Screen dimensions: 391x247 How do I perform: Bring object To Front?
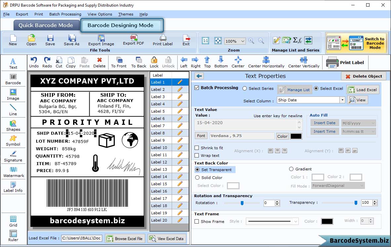coord(119,62)
